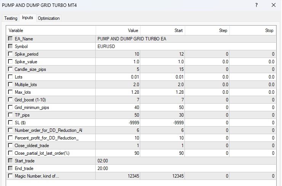
Task: Check the Number_order_for_DD_Reduction checkbox
Action: (10, 130)
